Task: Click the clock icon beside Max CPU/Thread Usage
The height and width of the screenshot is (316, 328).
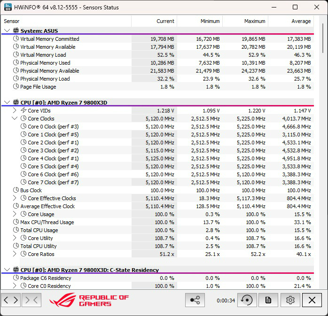Action: [x=16, y=222]
